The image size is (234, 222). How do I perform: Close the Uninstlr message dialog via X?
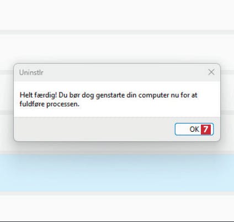[x=211, y=72]
